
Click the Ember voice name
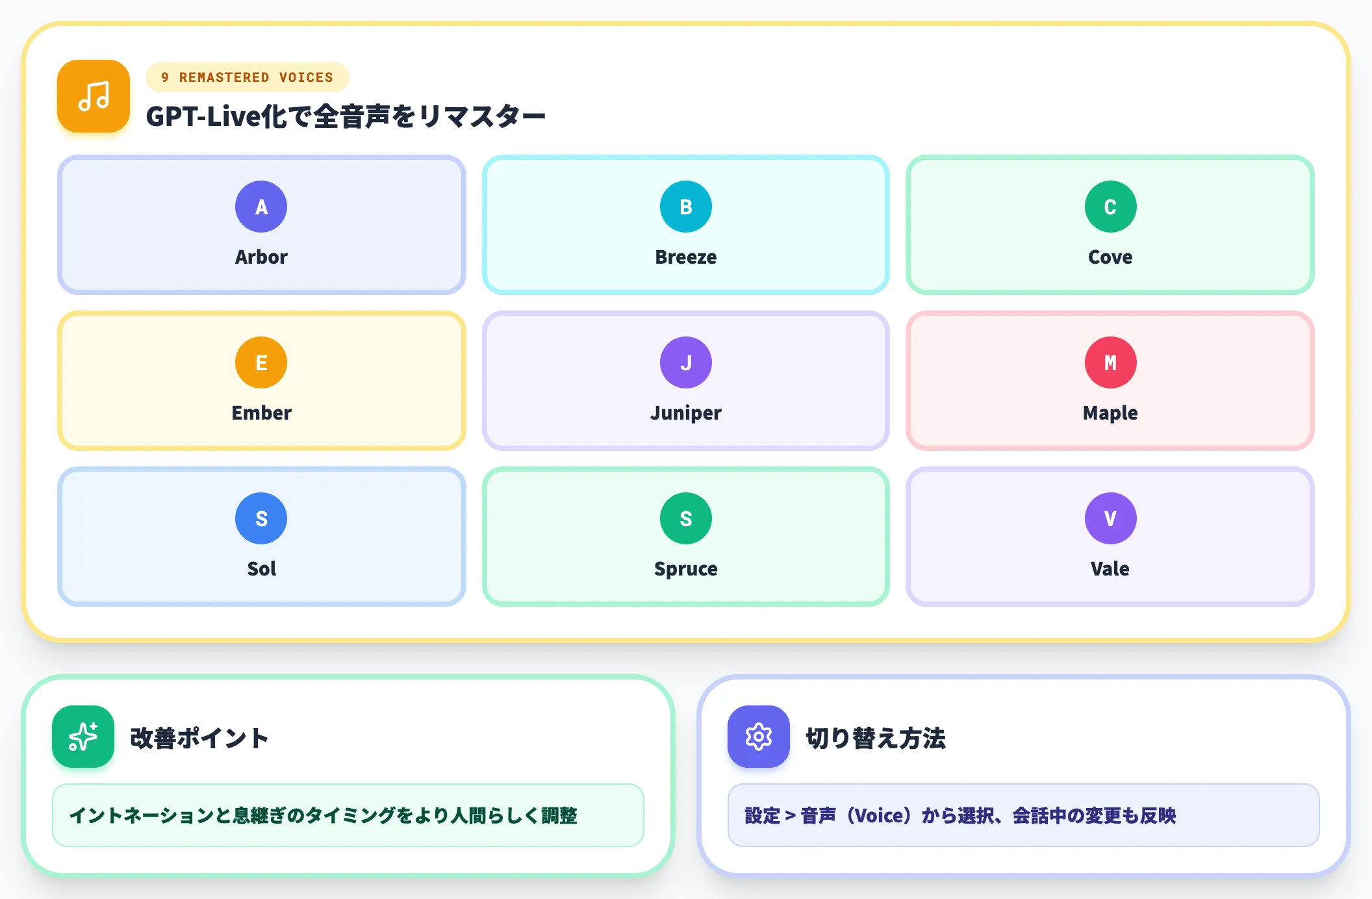pyautogui.click(x=261, y=413)
